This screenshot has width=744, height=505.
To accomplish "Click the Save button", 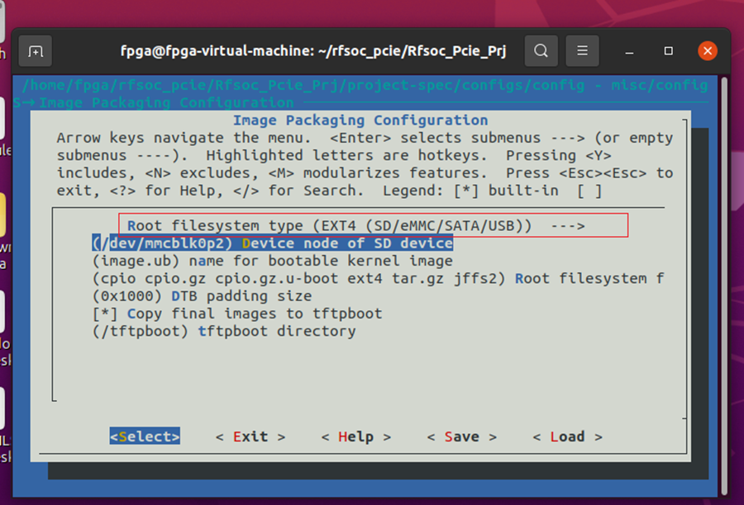I will click(461, 437).
